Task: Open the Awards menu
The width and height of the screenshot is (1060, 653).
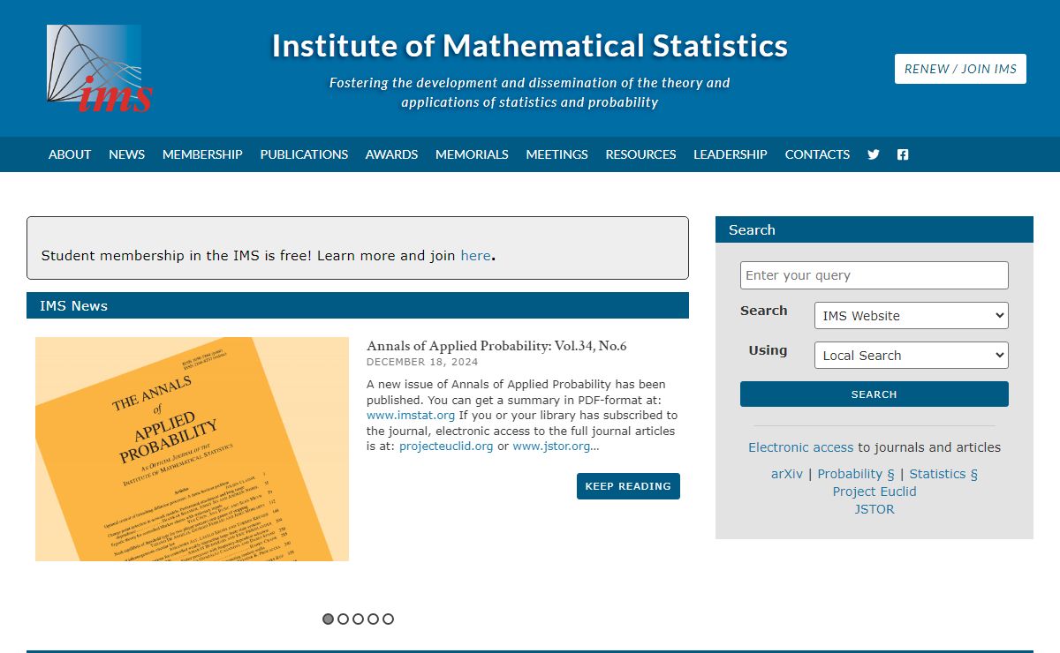Action: (x=391, y=154)
